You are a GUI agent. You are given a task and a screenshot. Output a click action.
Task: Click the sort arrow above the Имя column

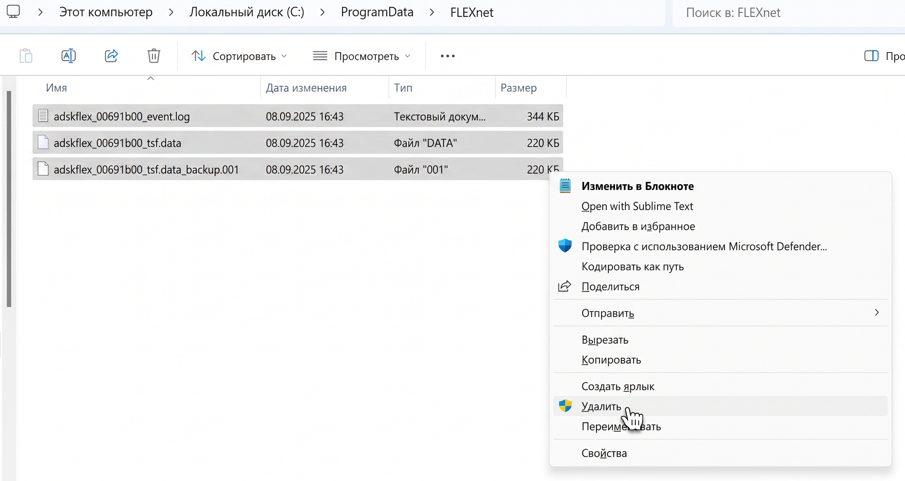151,79
